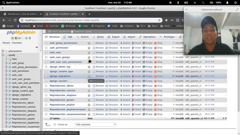Open Applications search icon in top panel

point(3,3)
